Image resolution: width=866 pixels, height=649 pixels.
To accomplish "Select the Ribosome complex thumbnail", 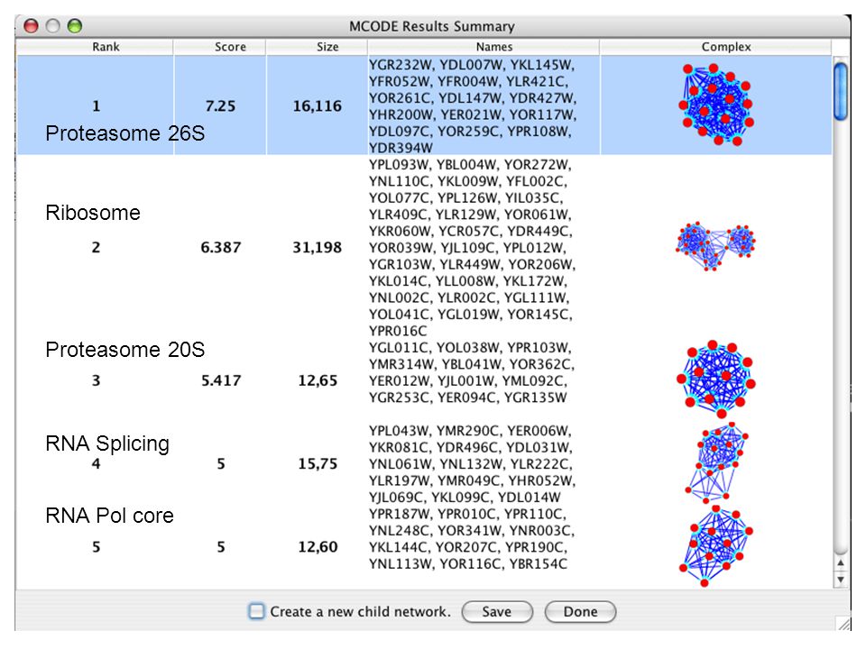I will pyautogui.click(x=715, y=246).
